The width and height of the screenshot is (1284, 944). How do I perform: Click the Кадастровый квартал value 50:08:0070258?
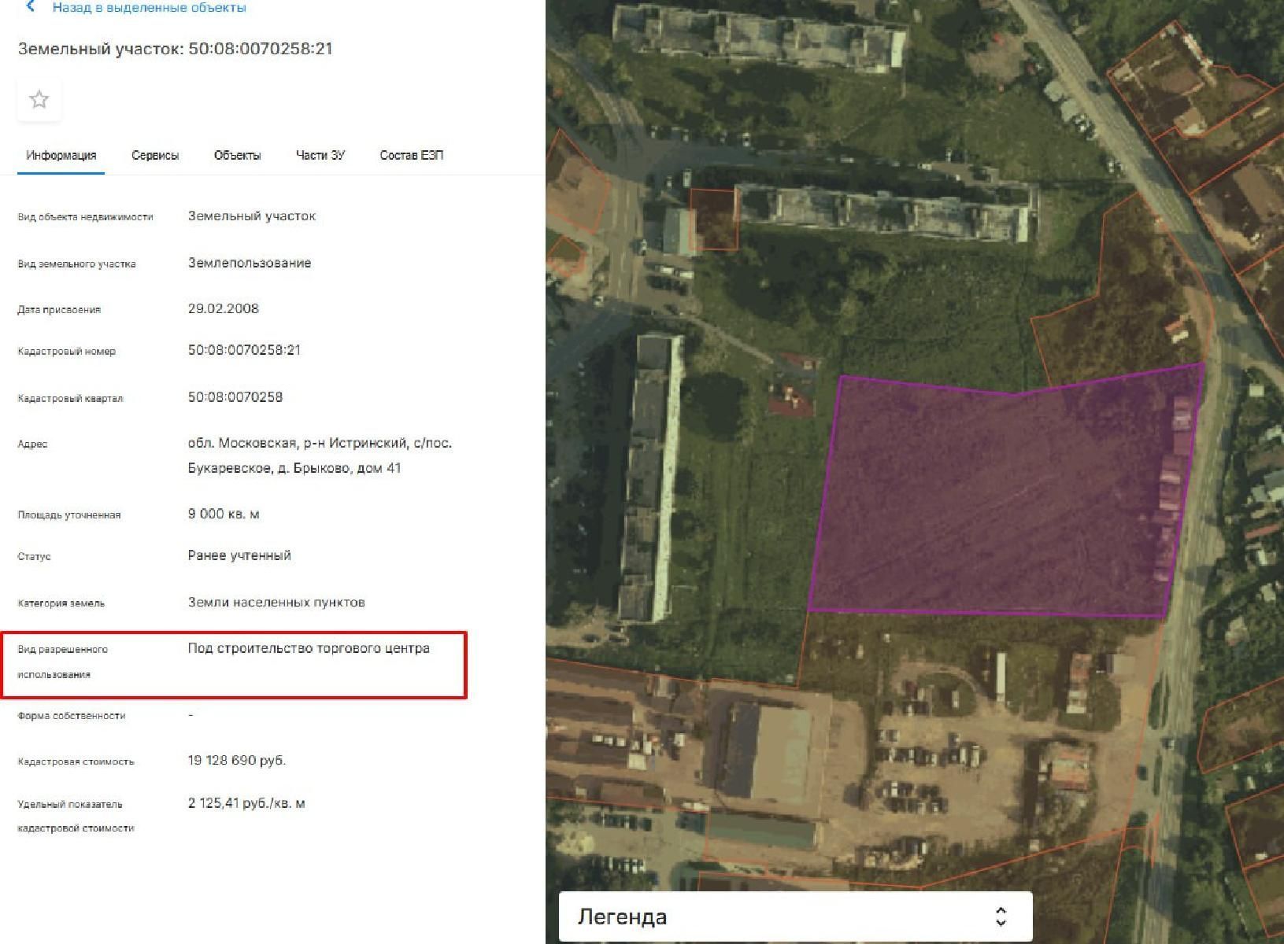coord(235,397)
